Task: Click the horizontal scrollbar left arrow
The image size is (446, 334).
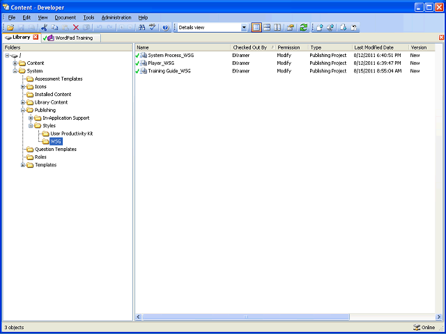Action: click(x=139, y=317)
